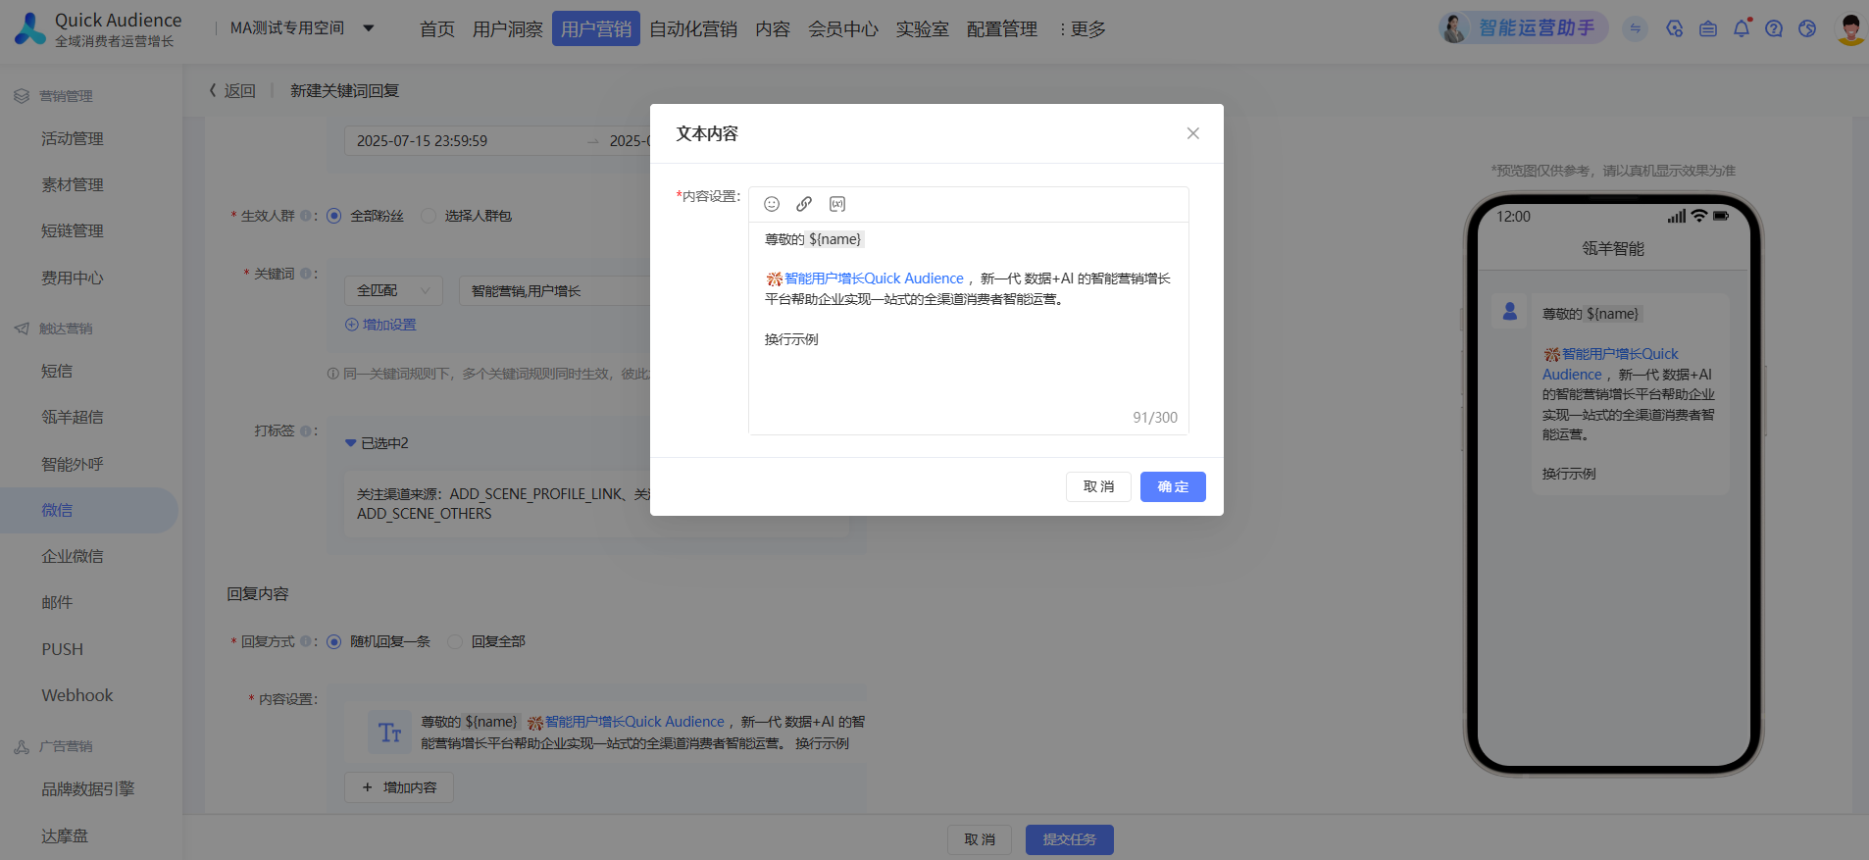Click the insert variable (x) icon
Image resolution: width=1869 pixels, height=860 pixels.
(837, 204)
